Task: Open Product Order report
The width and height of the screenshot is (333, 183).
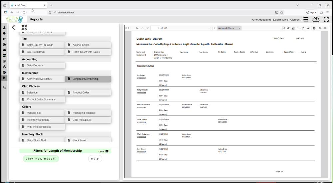Action: click(x=88, y=92)
